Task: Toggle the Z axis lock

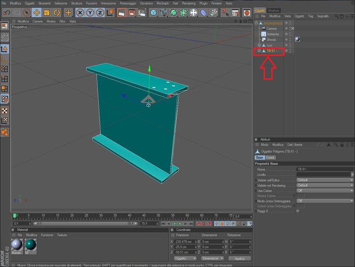Action: point(100,13)
